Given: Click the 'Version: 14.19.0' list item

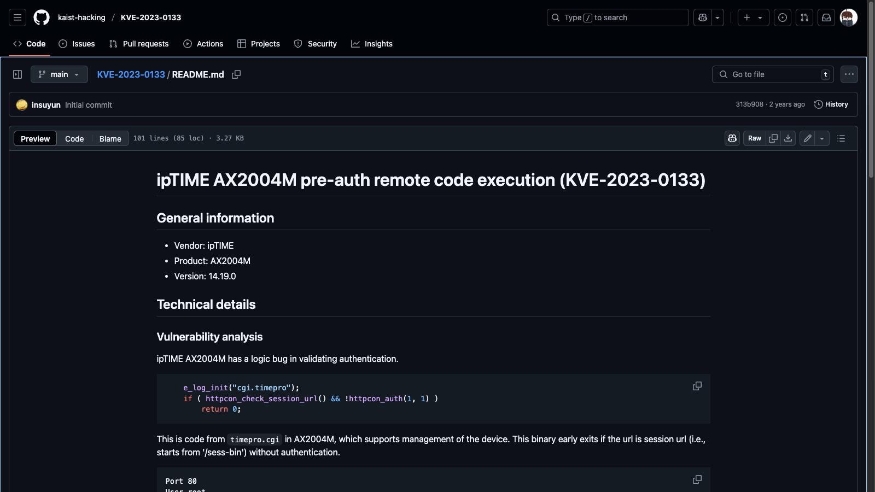Looking at the screenshot, I should (205, 277).
